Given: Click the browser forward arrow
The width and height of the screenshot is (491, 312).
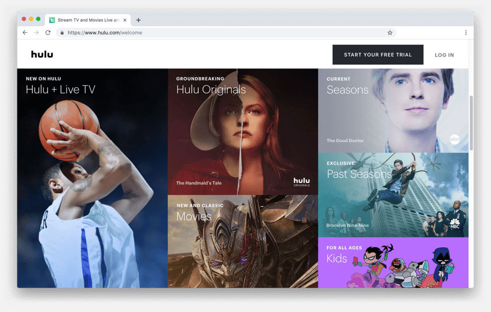Looking at the screenshot, I should (36, 33).
